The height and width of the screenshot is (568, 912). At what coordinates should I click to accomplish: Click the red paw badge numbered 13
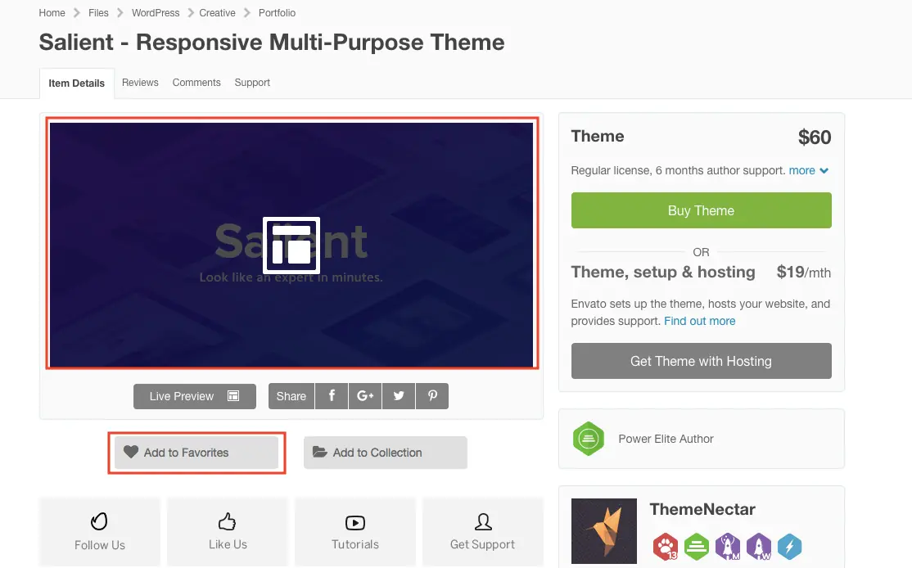(666, 547)
